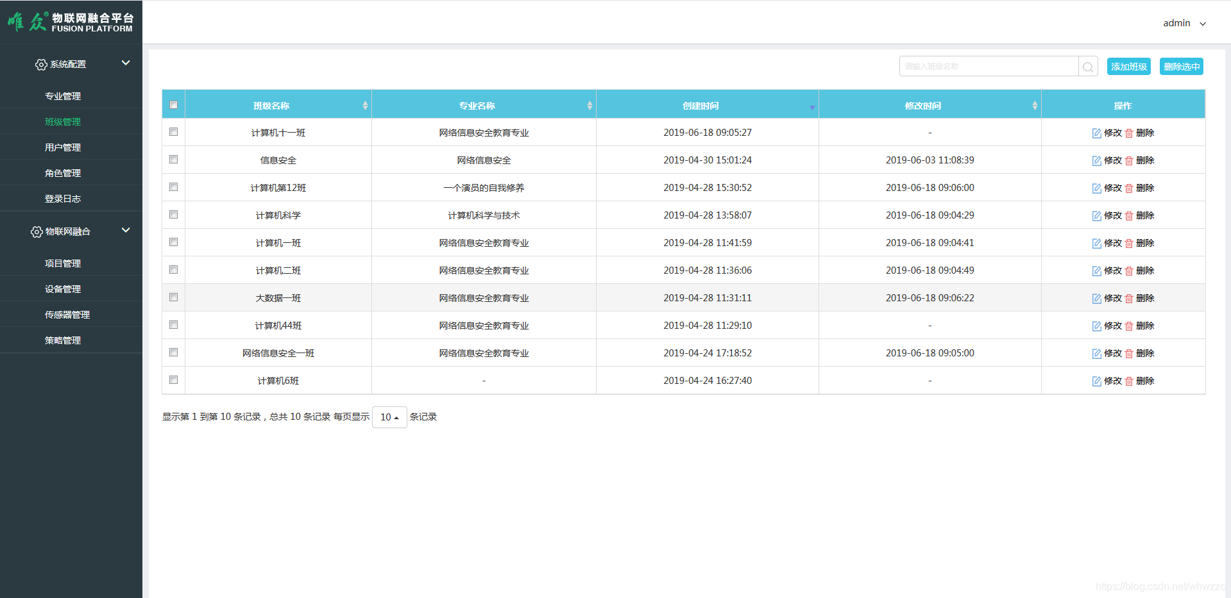
Task: Sort by 专业名称 column arrows
Action: [x=590, y=106]
